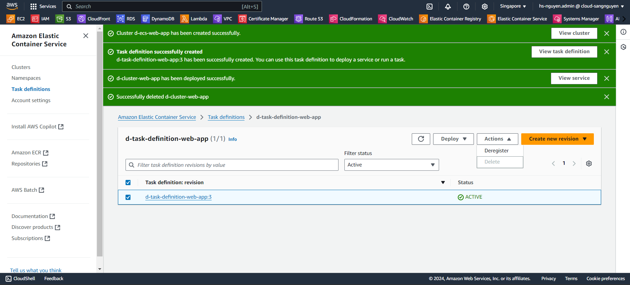Click the help question mark icon

466,7
